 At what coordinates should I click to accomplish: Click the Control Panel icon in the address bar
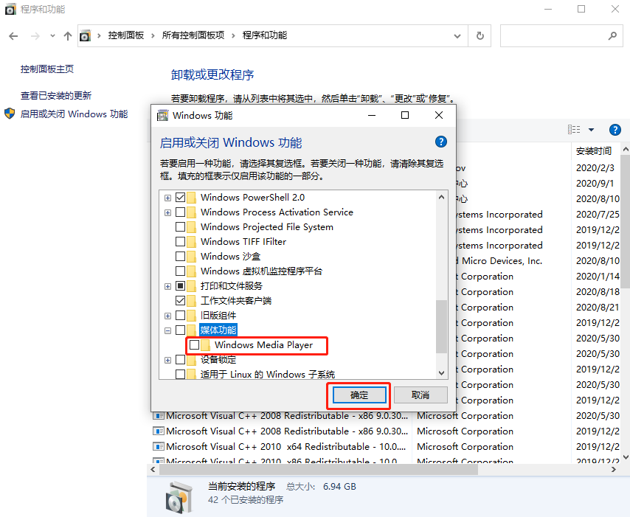pos(83,35)
